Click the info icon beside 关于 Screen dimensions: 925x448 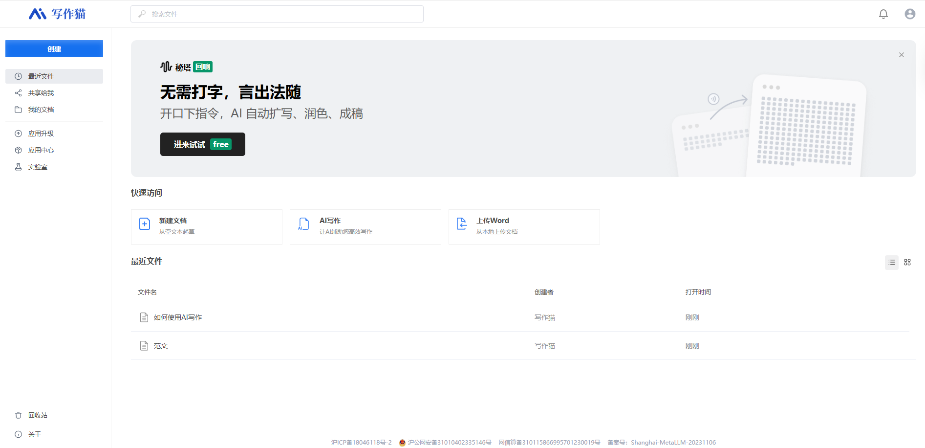(19, 434)
